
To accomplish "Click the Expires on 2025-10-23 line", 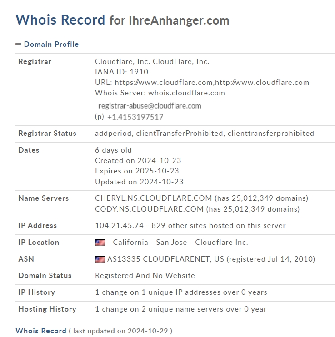I will coord(137,171).
